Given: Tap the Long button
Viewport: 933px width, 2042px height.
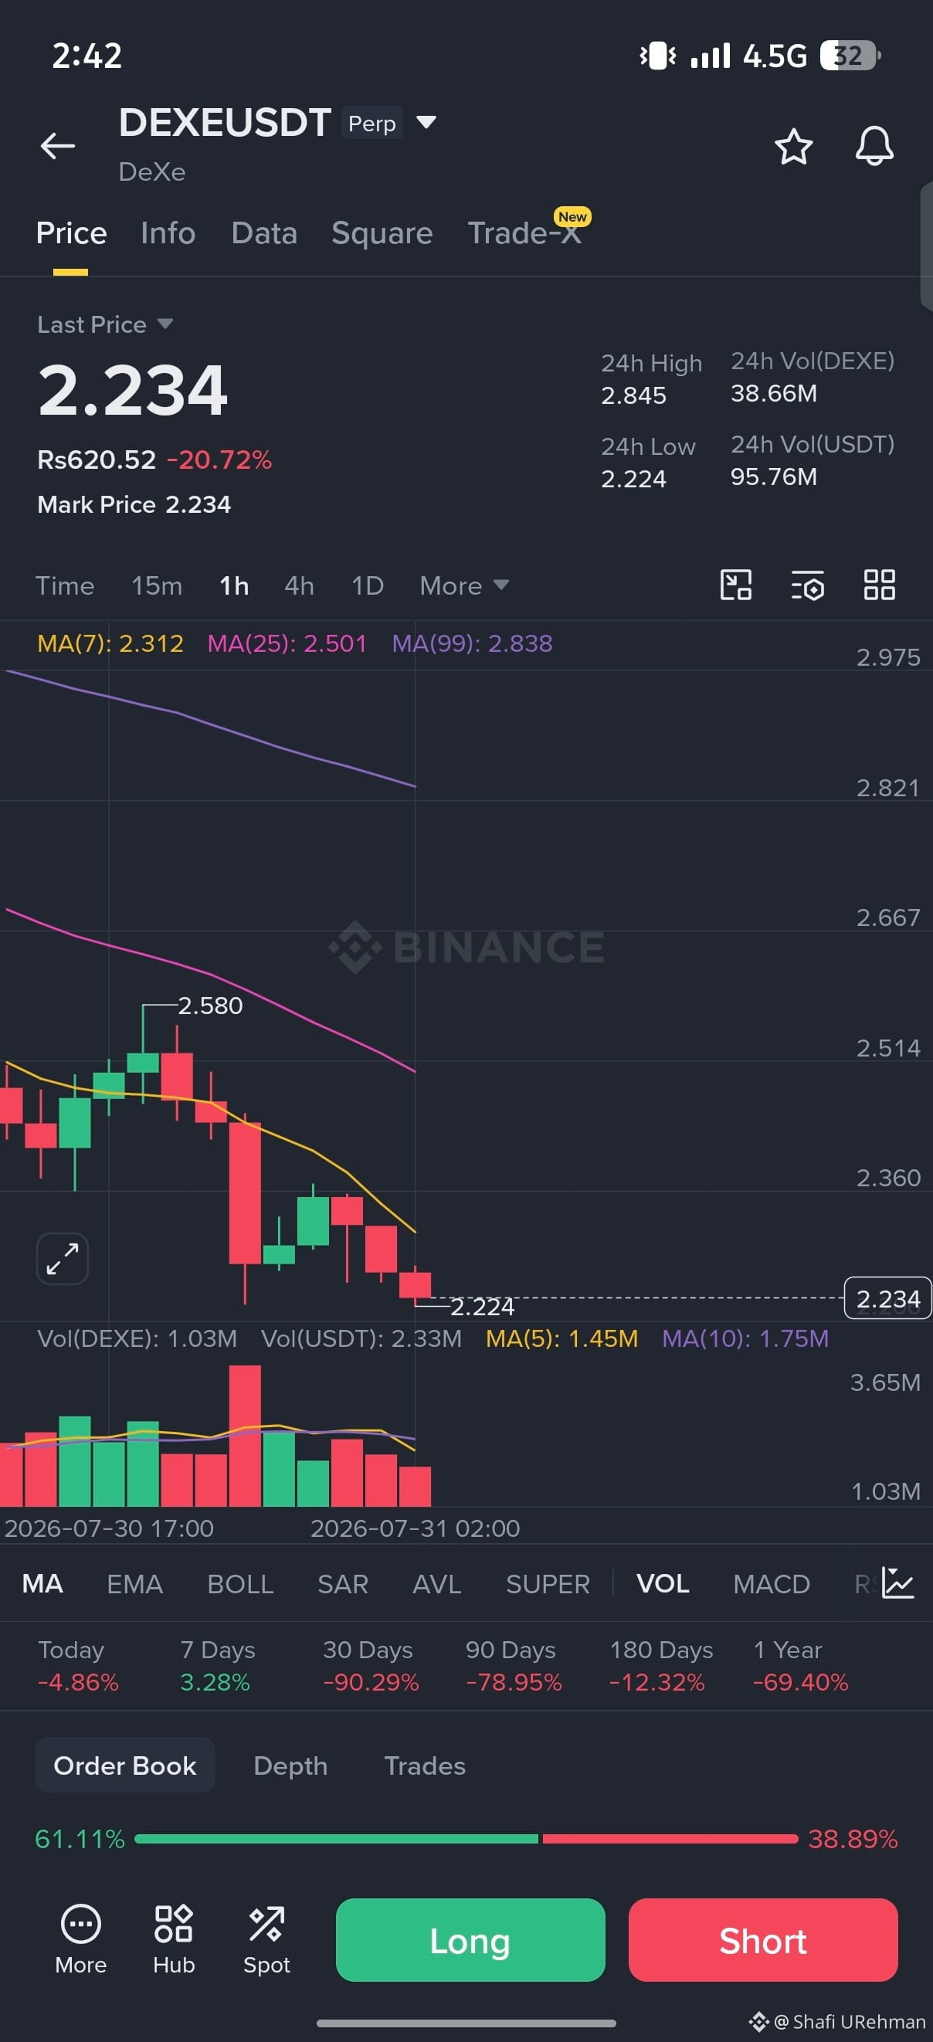Looking at the screenshot, I should pos(470,1939).
